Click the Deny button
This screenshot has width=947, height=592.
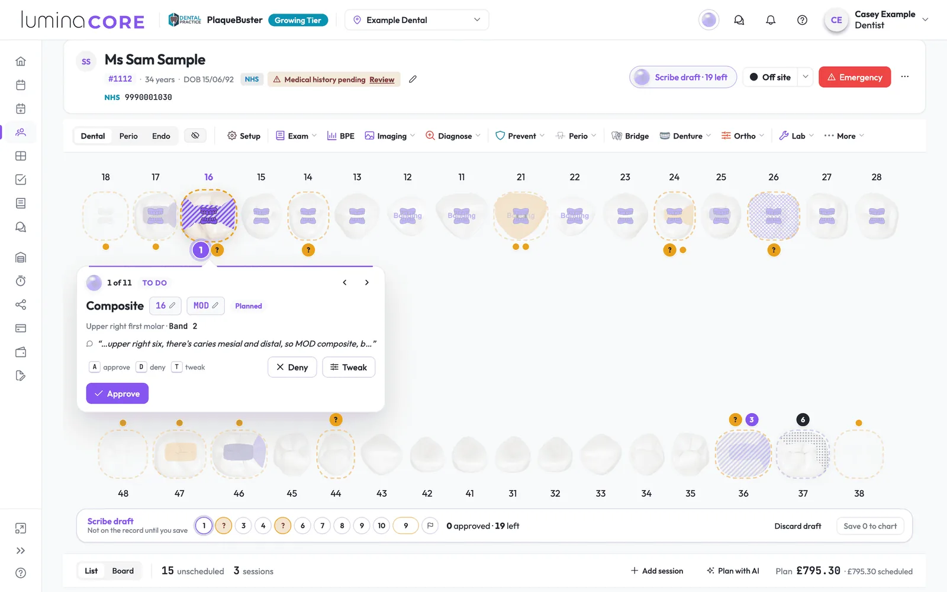[292, 367]
